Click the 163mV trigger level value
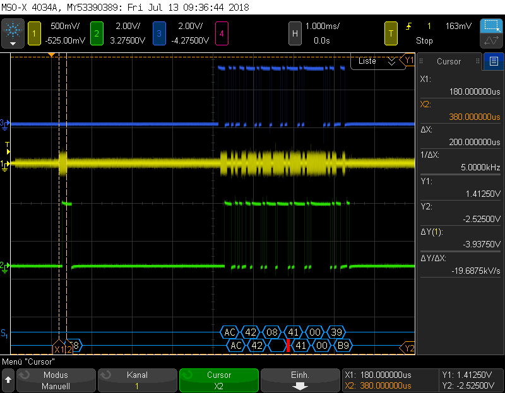505x393 pixels. (x=458, y=26)
